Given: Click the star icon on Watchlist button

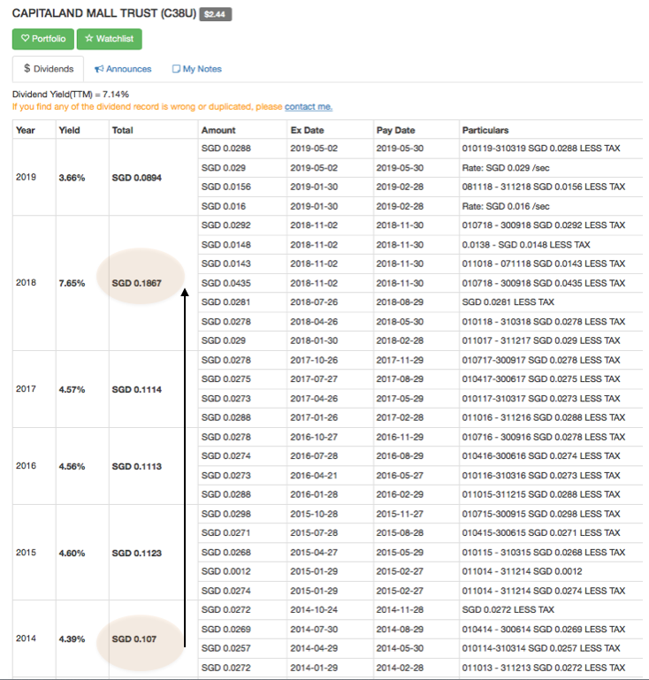Looking at the screenshot, I should click(x=89, y=39).
